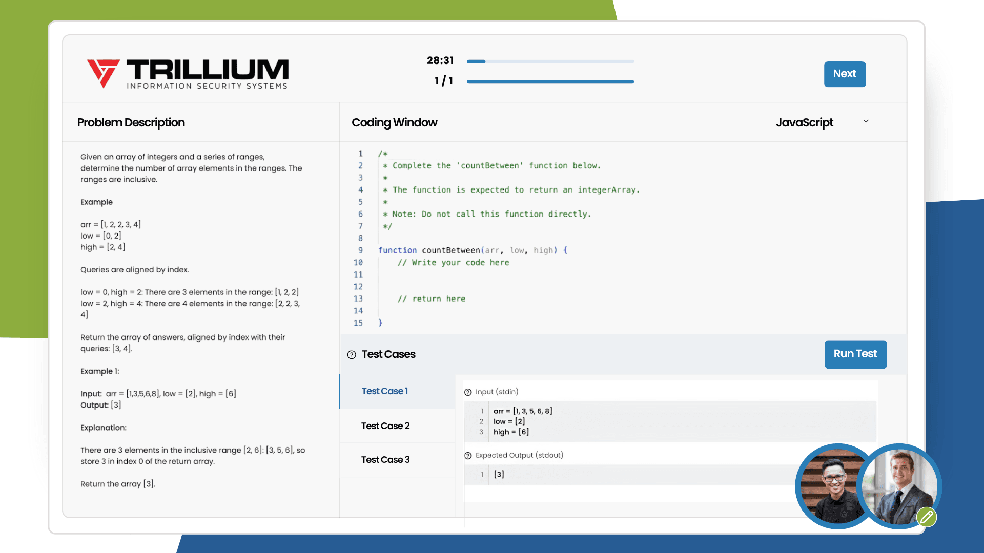
Task: Click the Input (stdin) help icon
Action: tap(468, 392)
